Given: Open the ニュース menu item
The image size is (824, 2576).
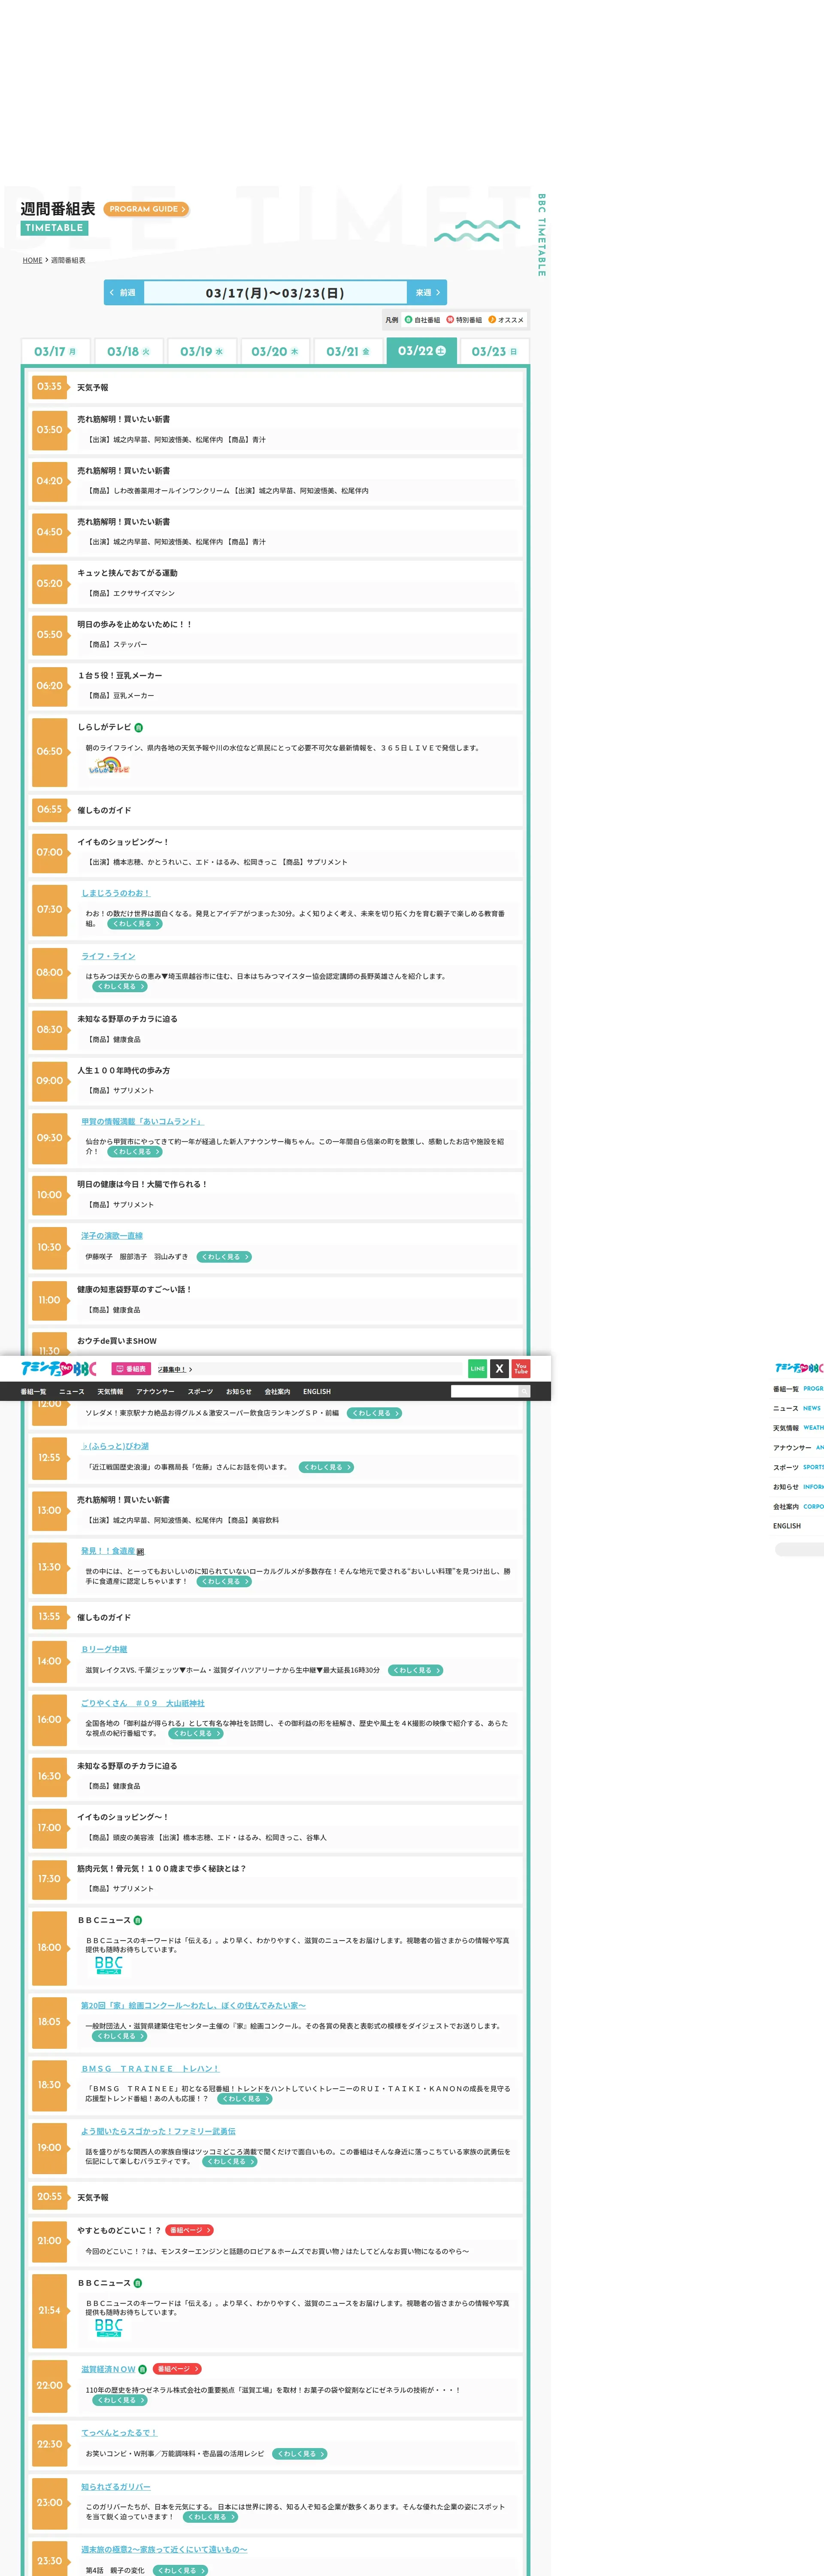Looking at the screenshot, I should (72, 1392).
